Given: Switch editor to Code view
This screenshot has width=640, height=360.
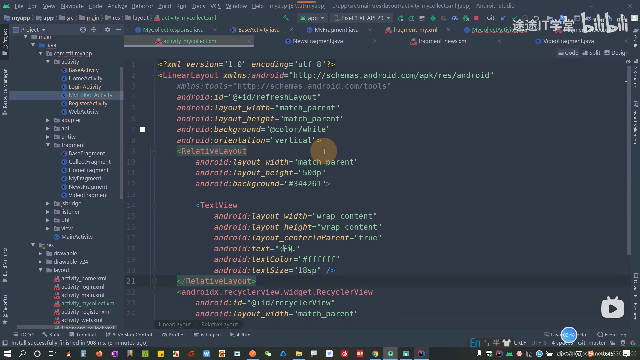Looking at the screenshot, I should [568, 53].
